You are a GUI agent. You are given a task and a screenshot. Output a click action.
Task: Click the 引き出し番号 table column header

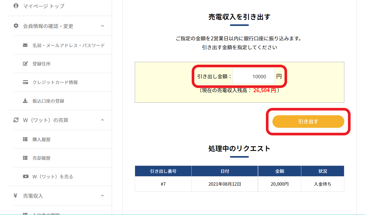click(163, 171)
